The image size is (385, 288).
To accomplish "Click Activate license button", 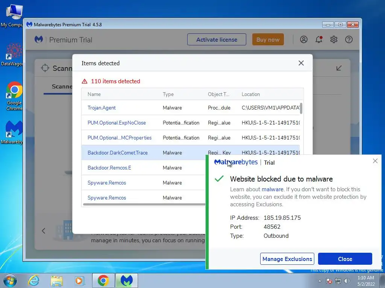I will [x=217, y=39].
